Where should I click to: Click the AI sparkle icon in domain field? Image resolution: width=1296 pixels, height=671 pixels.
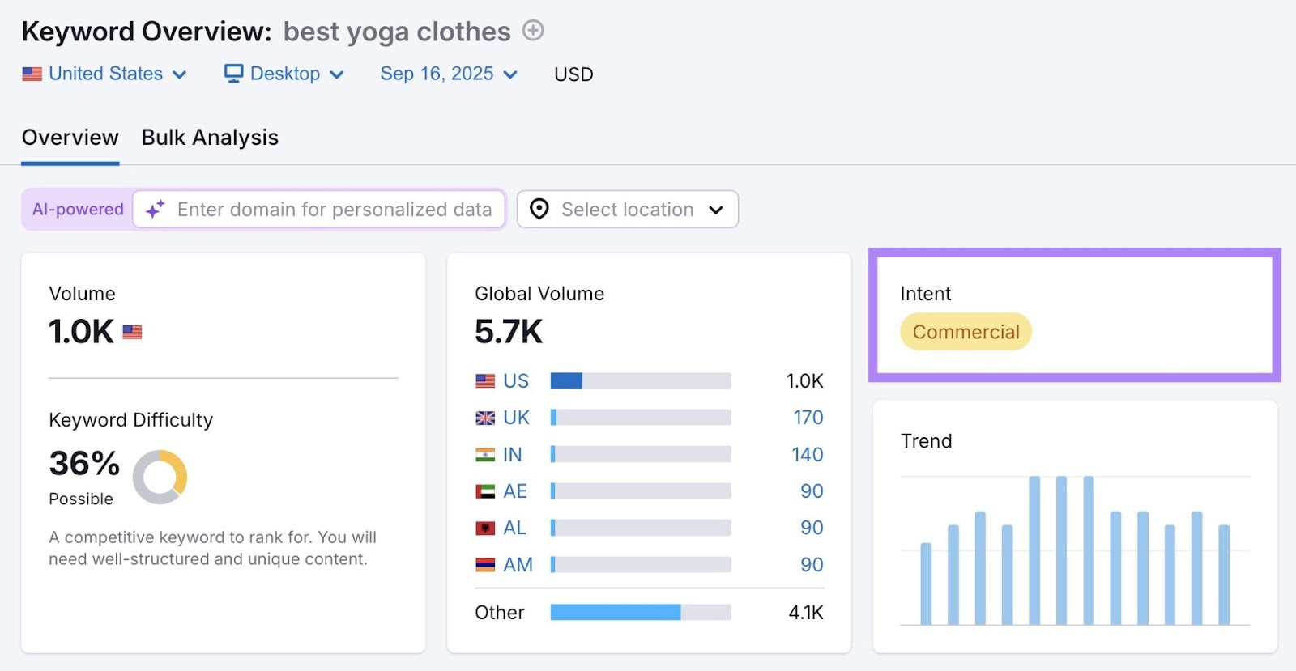click(155, 210)
